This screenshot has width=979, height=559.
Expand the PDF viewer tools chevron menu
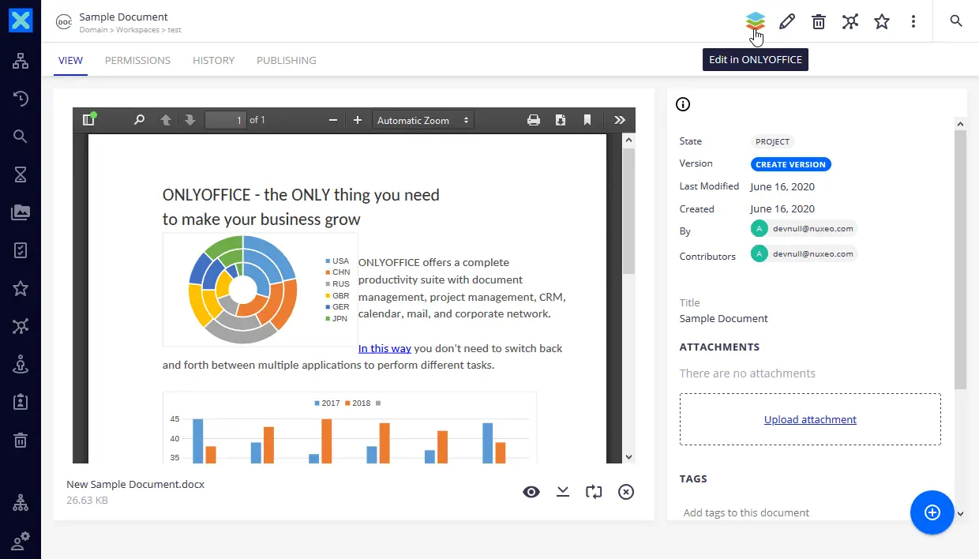pos(620,120)
